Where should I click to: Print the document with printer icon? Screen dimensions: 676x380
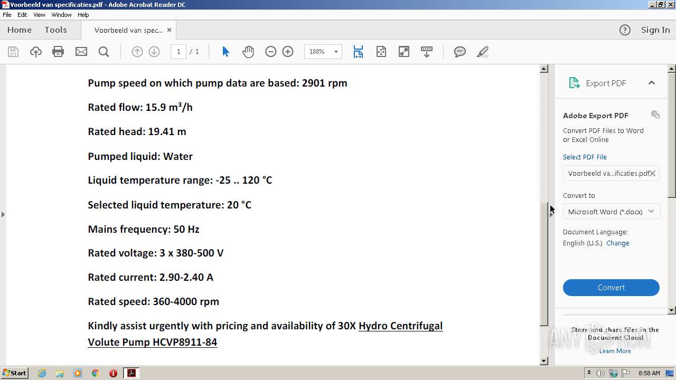point(58,52)
